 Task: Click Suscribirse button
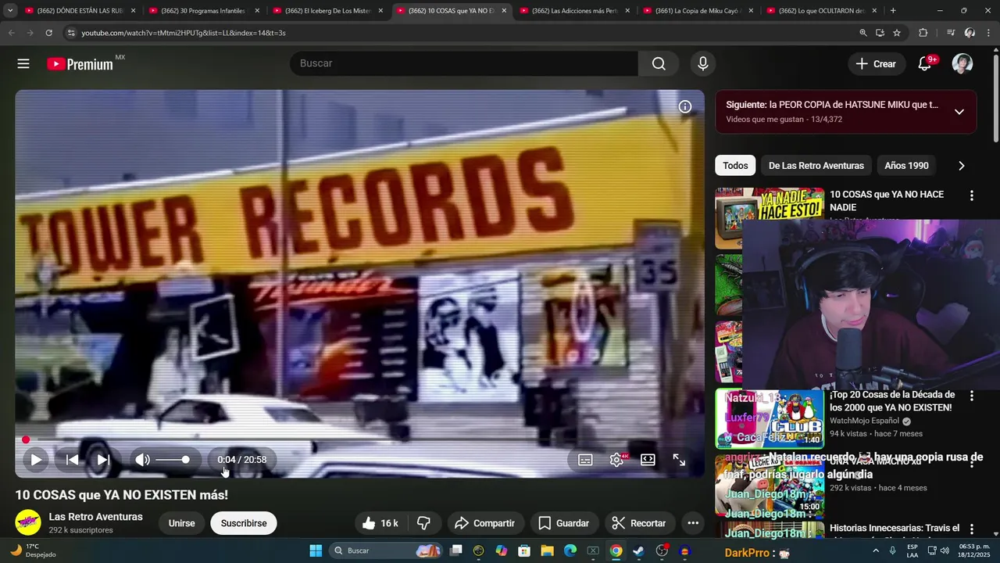tap(244, 523)
